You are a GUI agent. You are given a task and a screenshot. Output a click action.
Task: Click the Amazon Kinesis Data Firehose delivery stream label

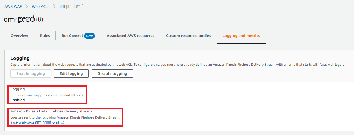tap(51, 111)
